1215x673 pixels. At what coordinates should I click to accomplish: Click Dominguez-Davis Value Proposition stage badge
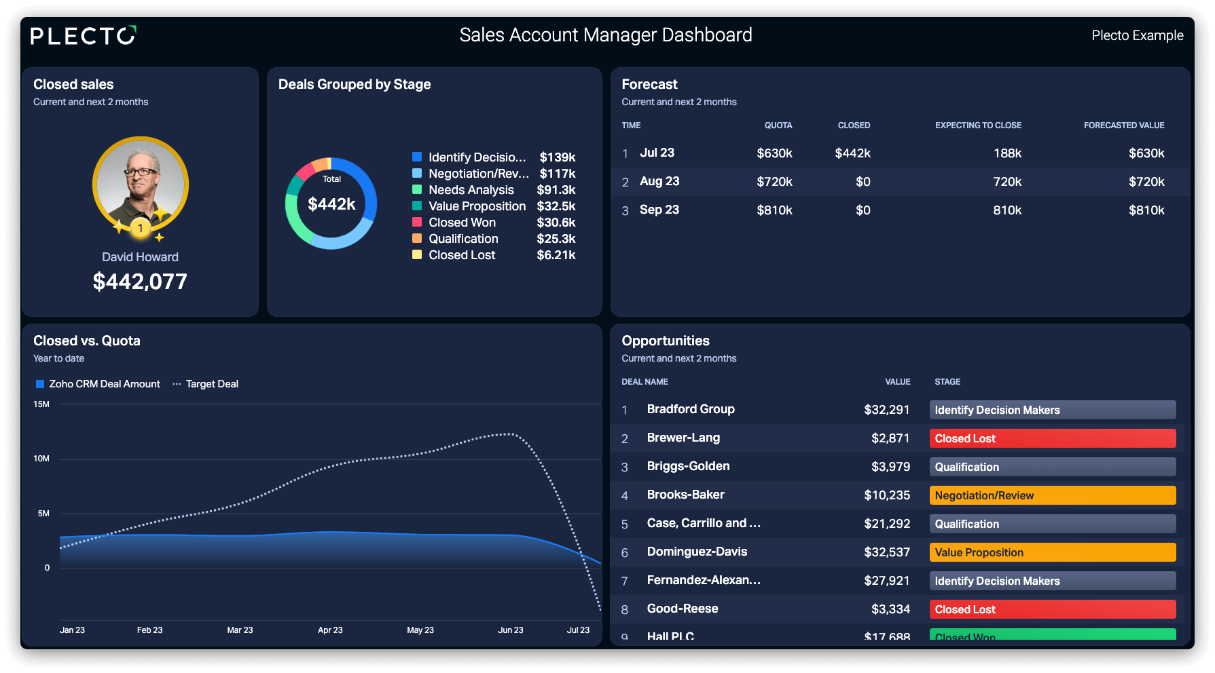pos(1053,552)
